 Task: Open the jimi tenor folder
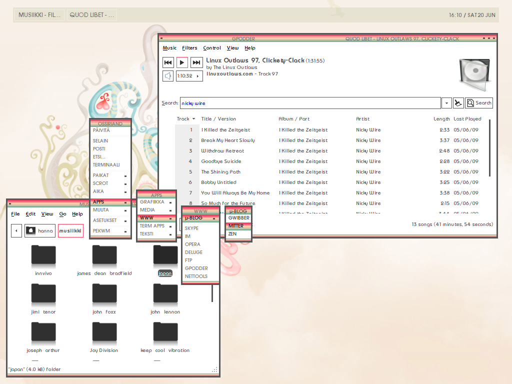(x=43, y=299)
